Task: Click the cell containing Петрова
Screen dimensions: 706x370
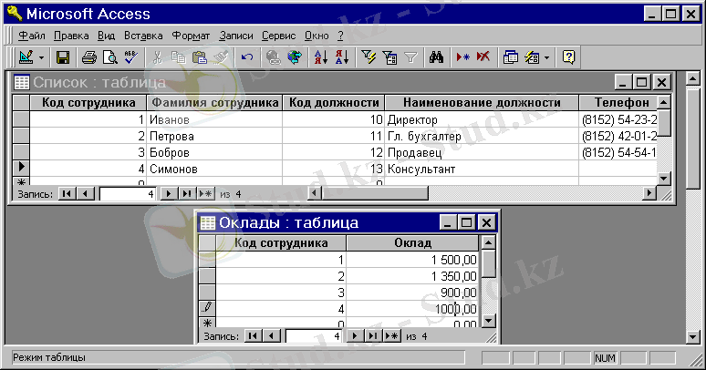Action: 214,136
